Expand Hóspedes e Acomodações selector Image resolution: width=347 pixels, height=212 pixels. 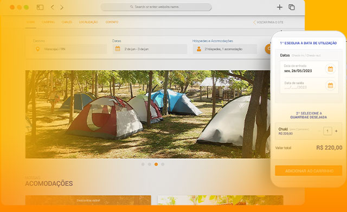point(225,49)
